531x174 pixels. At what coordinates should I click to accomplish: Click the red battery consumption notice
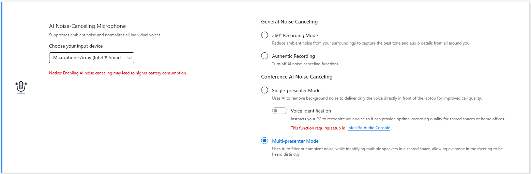tap(118, 73)
